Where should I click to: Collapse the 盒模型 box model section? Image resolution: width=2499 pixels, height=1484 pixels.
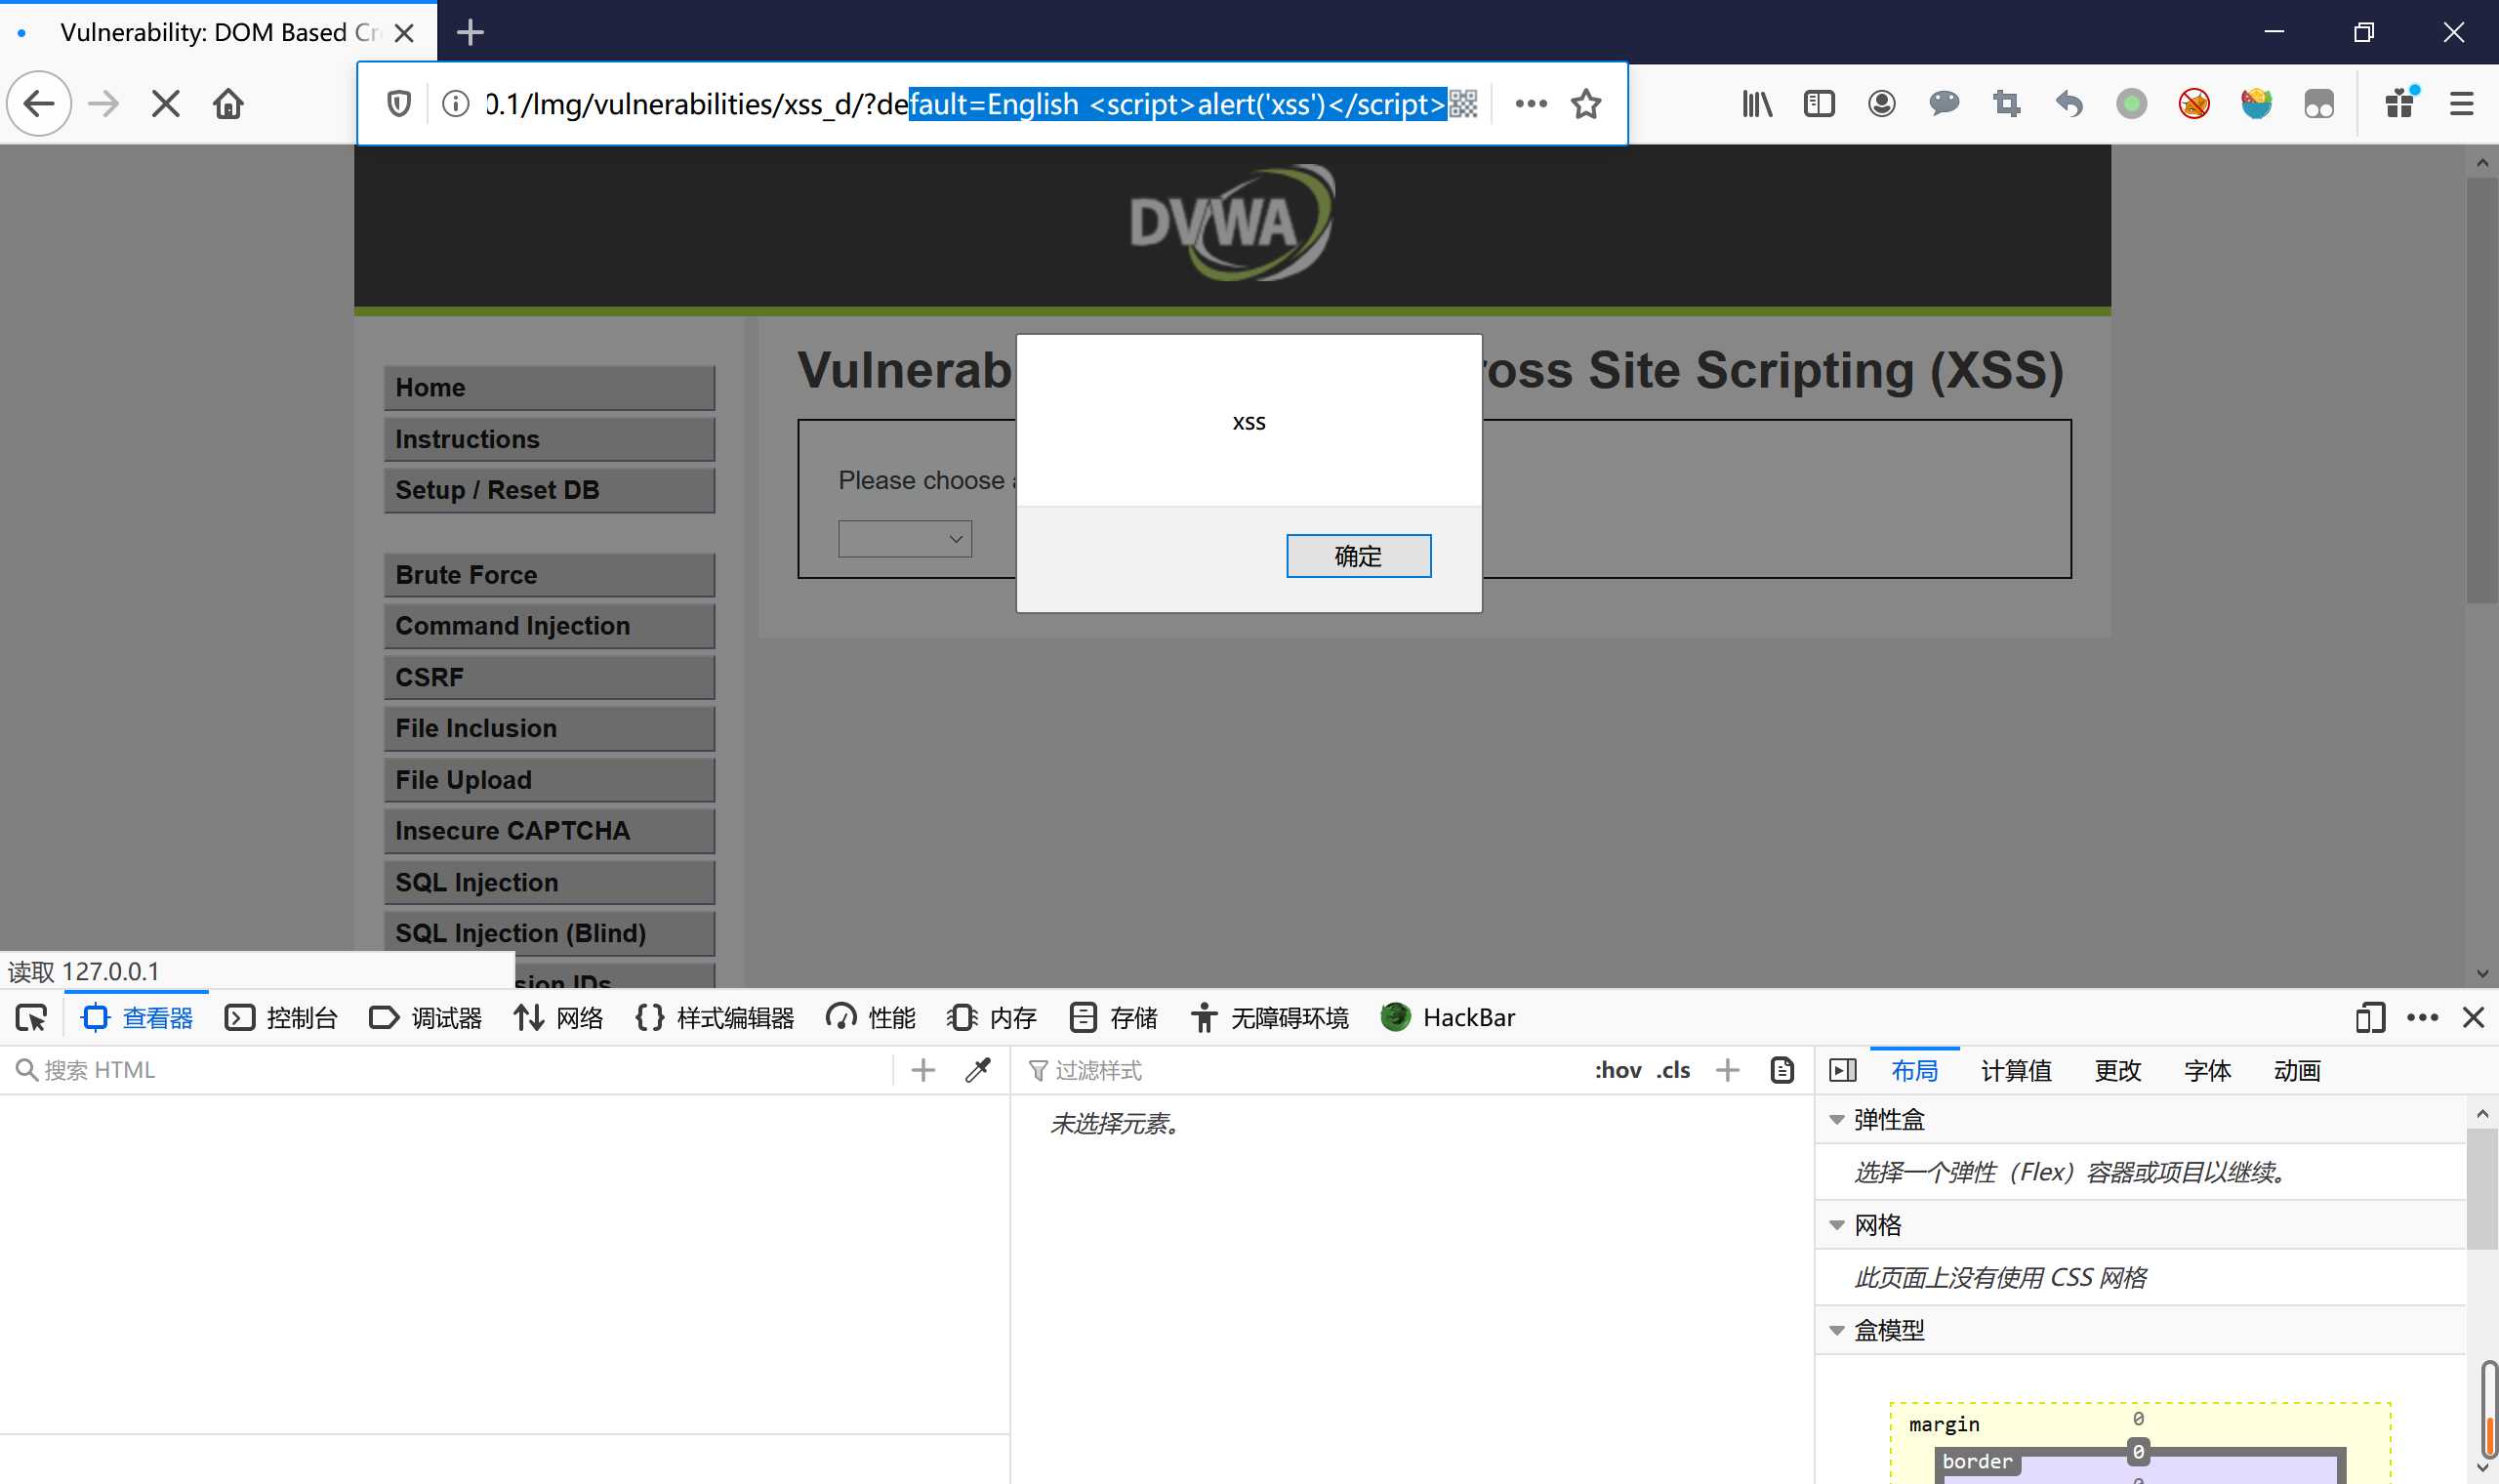click(x=1836, y=1330)
